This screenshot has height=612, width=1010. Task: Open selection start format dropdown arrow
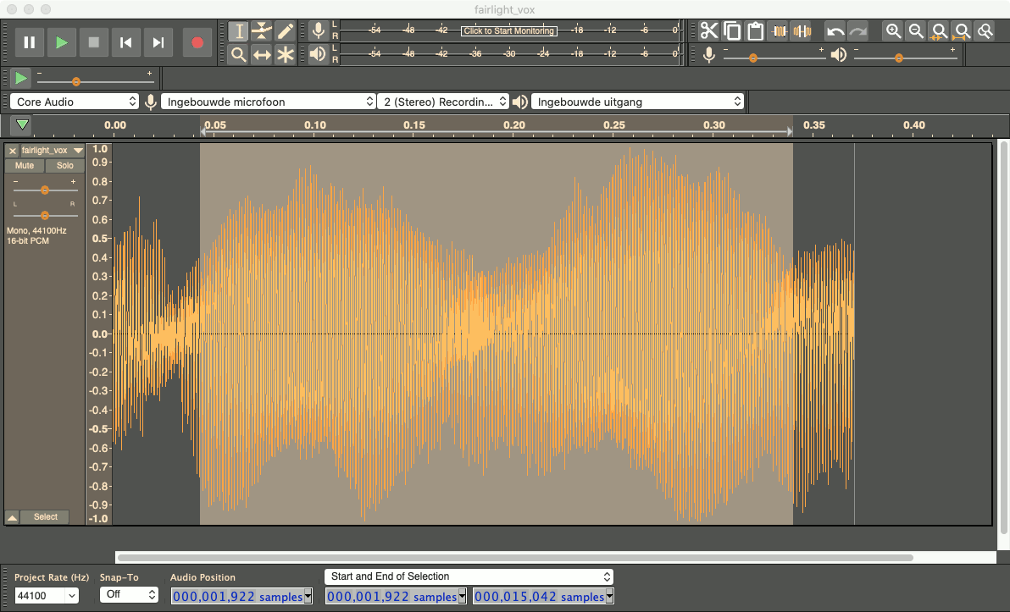(462, 597)
